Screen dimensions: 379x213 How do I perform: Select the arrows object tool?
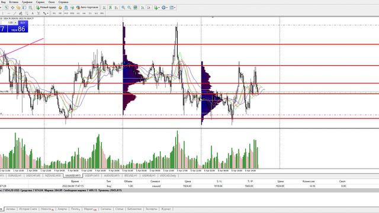[x=44, y=13]
